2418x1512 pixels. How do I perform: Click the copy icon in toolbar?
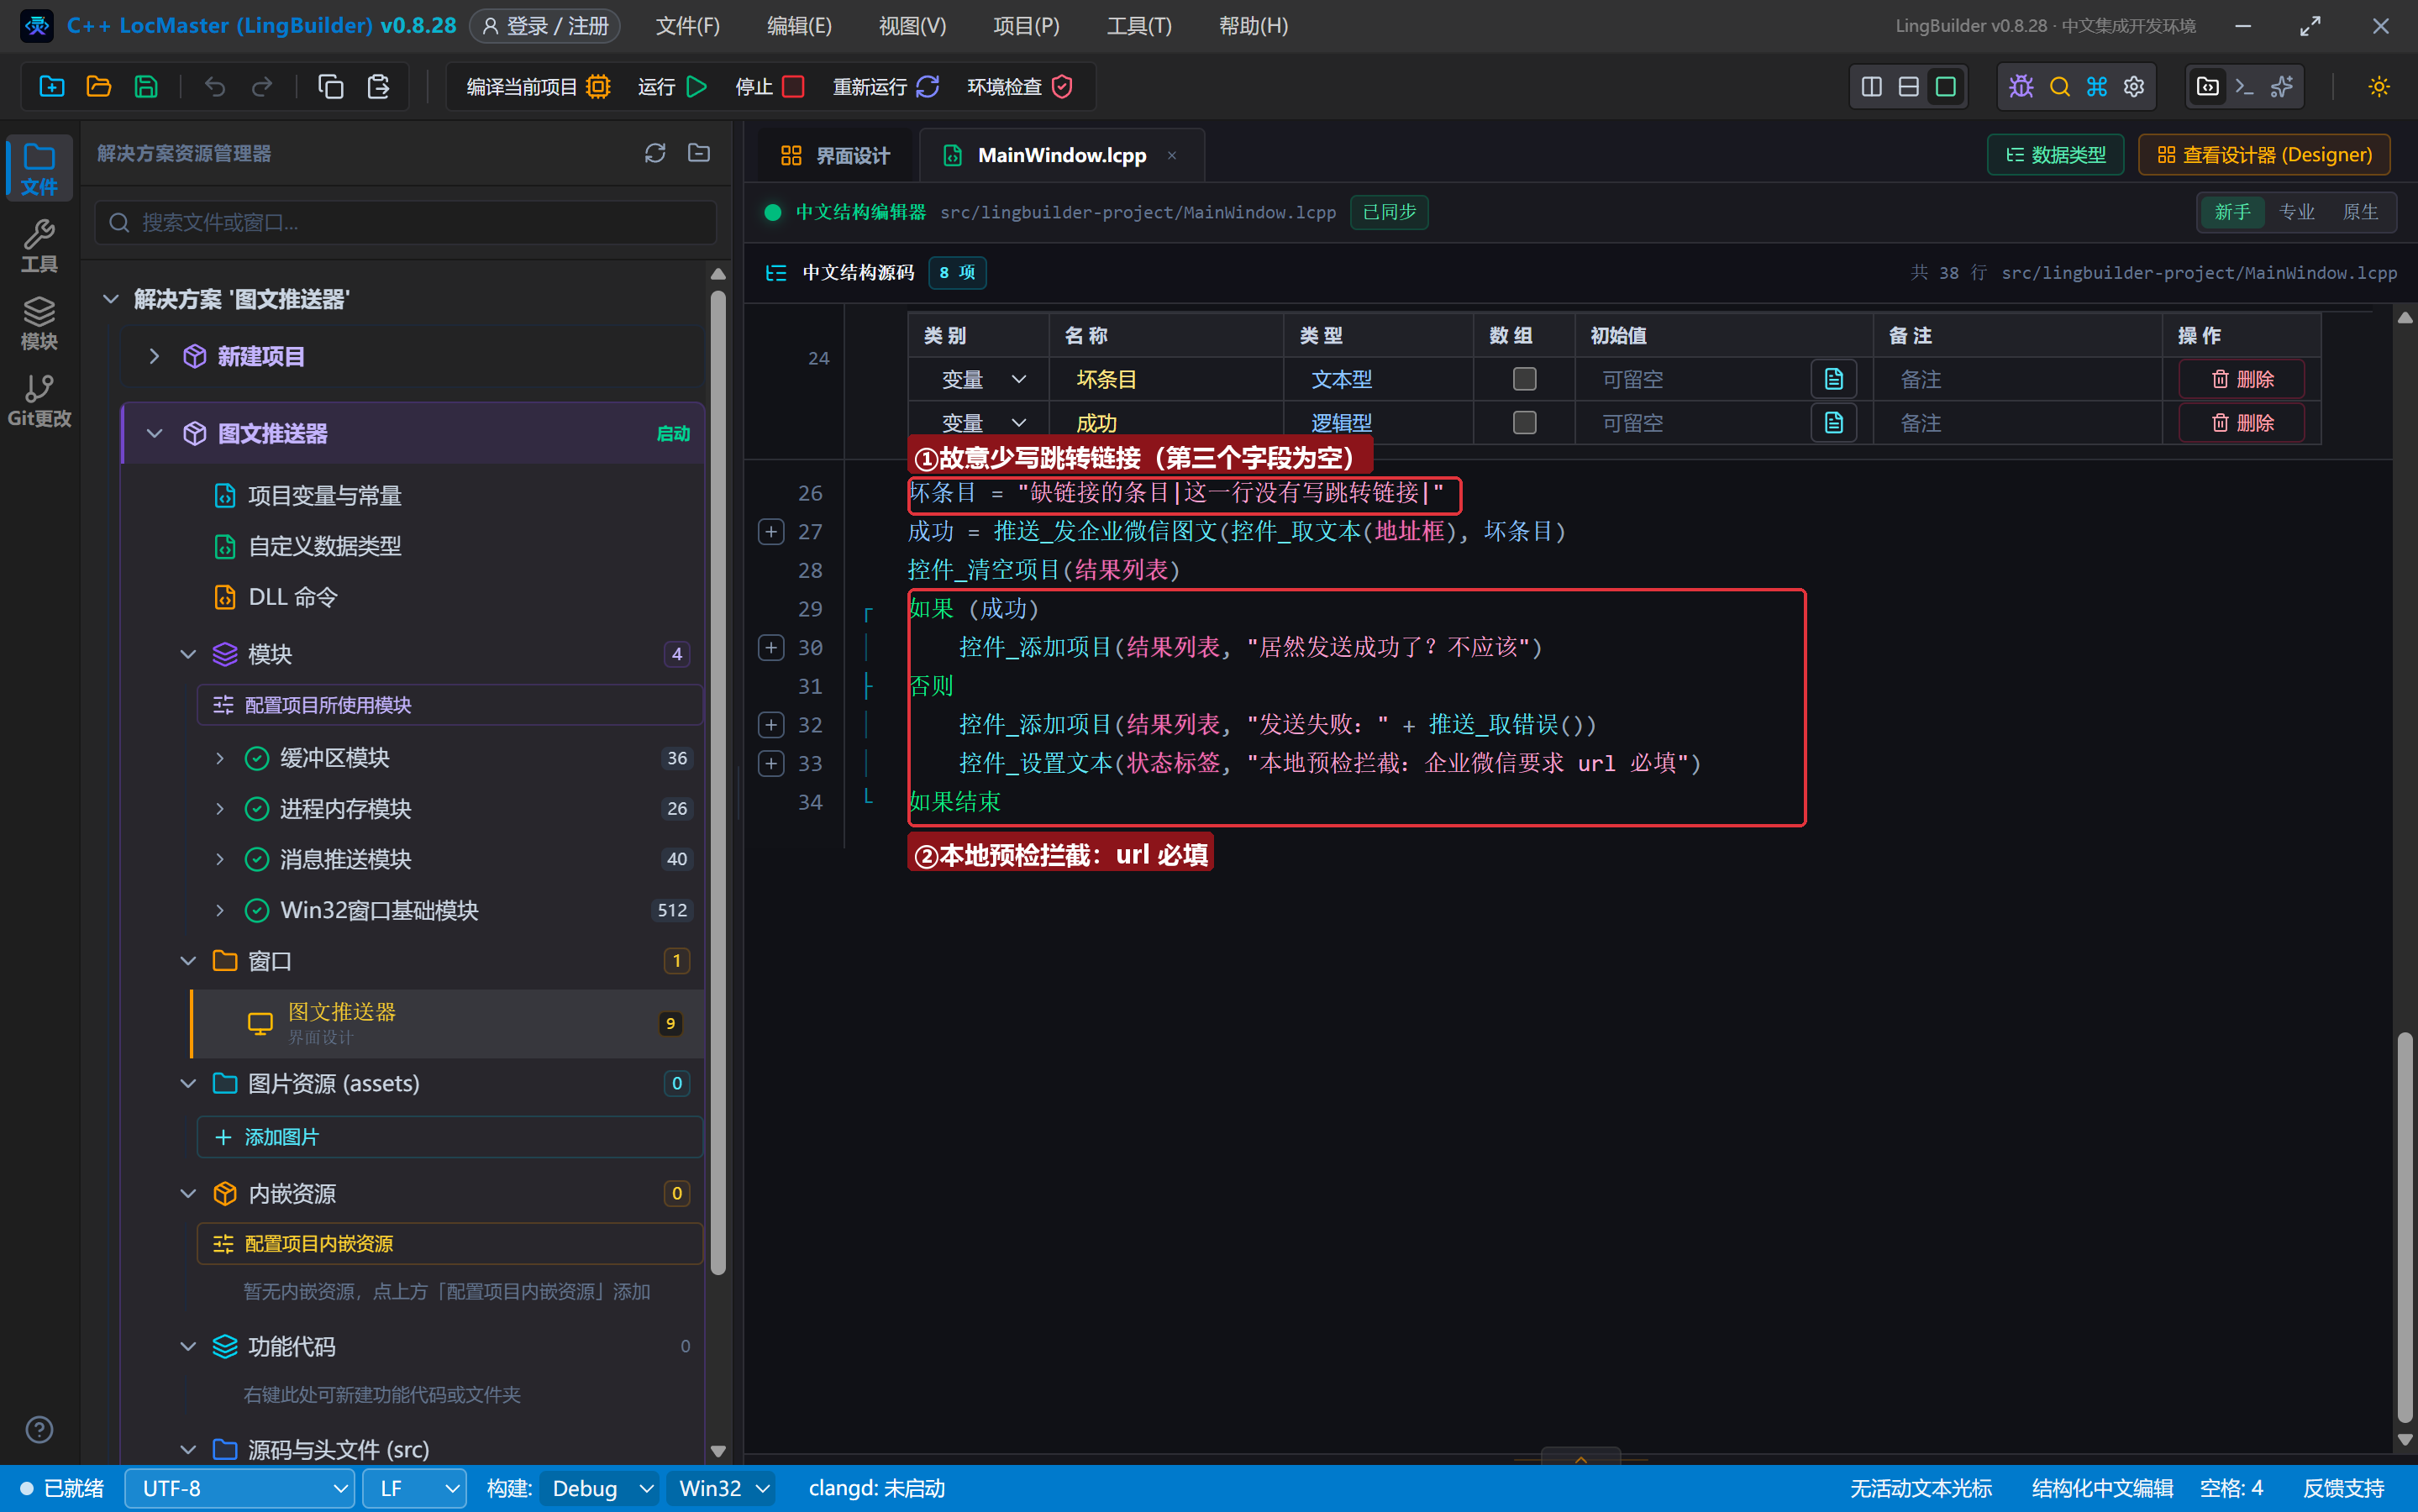coord(331,87)
